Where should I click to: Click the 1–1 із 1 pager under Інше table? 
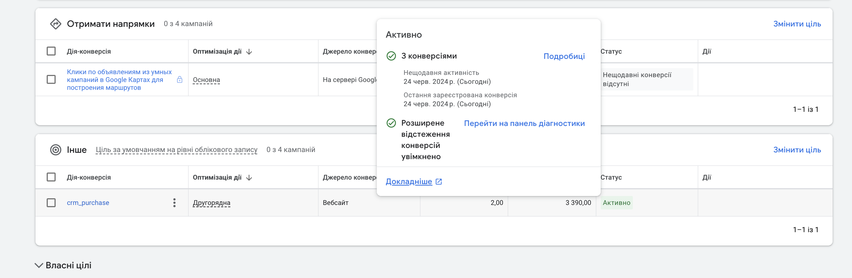coord(806,230)
